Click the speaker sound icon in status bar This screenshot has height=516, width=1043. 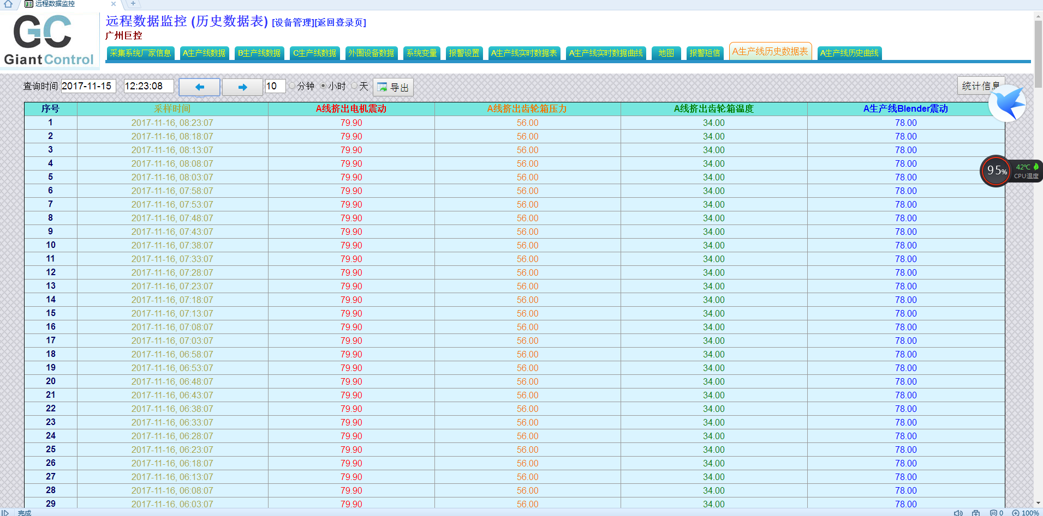(x=958, y=513)
